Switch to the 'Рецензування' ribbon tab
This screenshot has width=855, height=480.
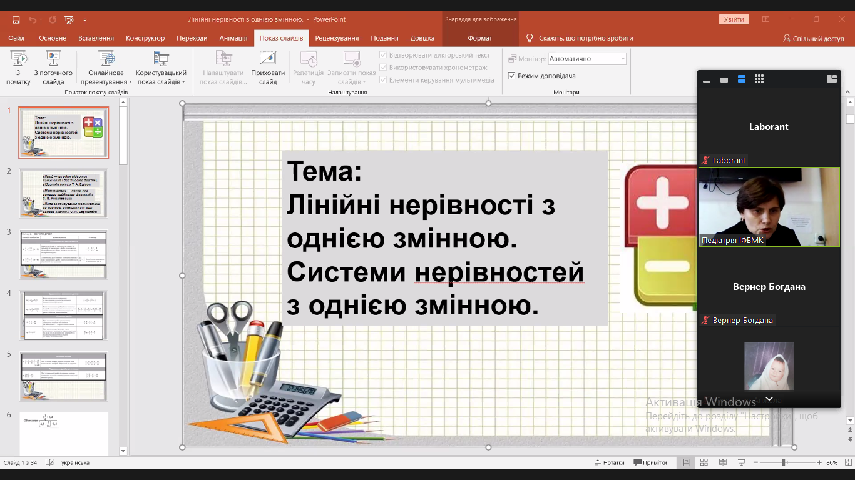tap(337, 37)
